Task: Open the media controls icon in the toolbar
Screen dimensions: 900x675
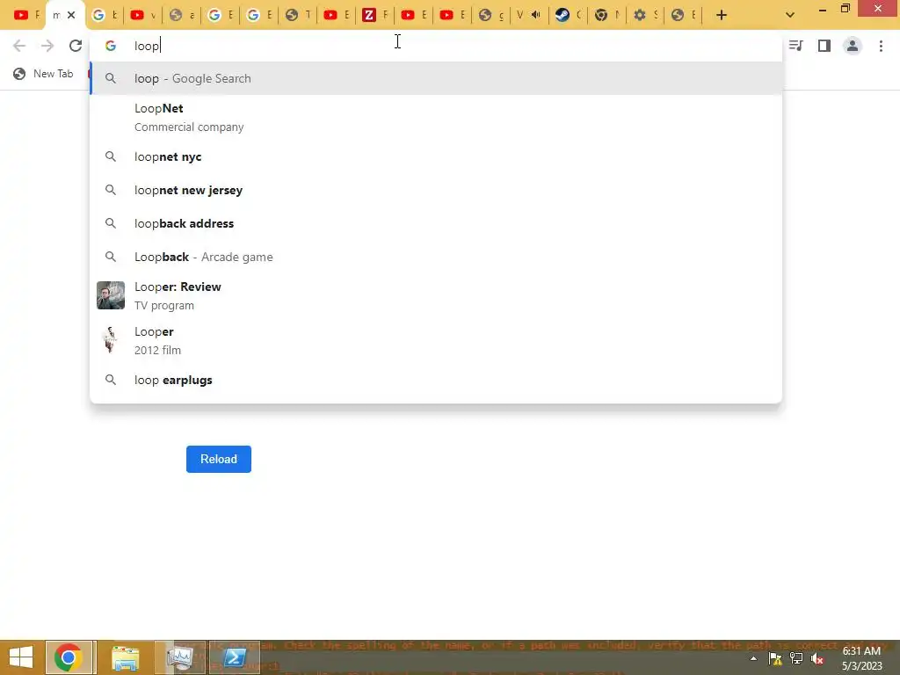Action: click(795, 46)
